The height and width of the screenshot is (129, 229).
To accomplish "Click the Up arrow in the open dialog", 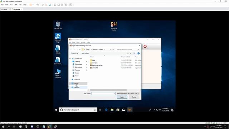I will [x=80, y=49].
